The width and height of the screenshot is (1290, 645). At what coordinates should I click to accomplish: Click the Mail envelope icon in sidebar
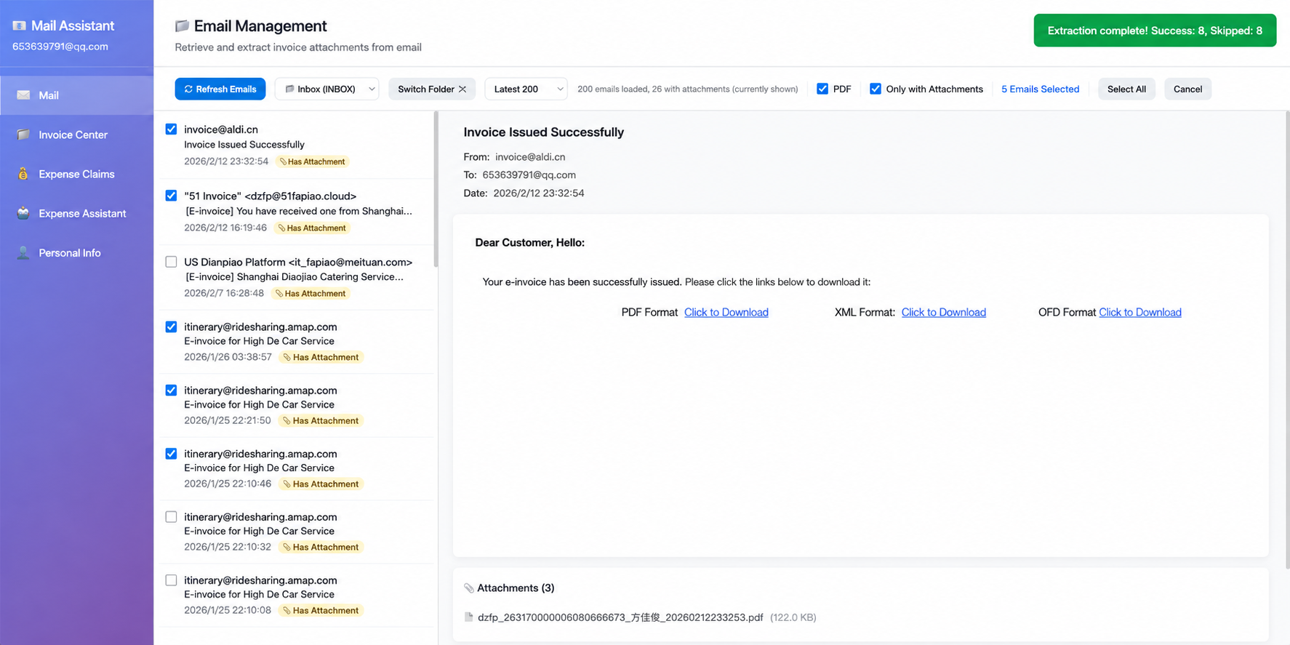pos(23,95)
